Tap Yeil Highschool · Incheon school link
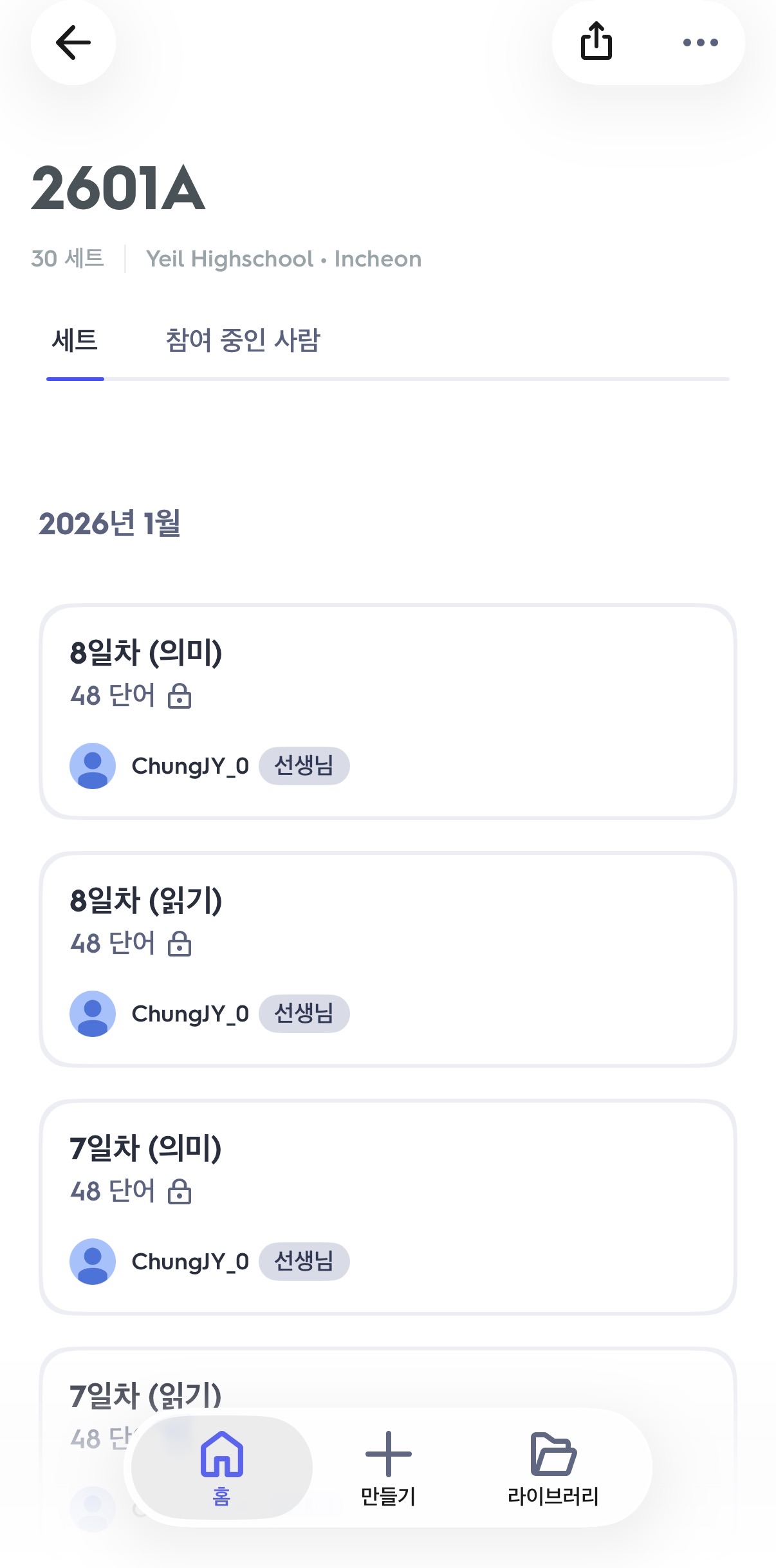The image size is (776, 1568). pos(284,259)
